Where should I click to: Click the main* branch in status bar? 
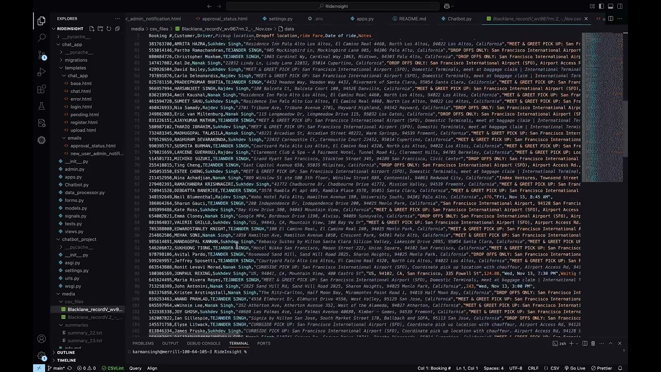tap(56, 368)
